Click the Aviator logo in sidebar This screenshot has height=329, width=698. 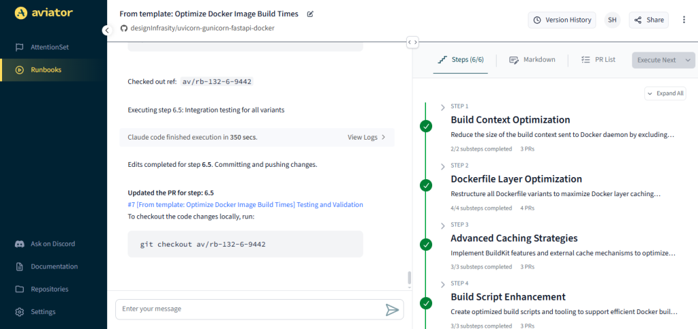(x=44, y=12)
